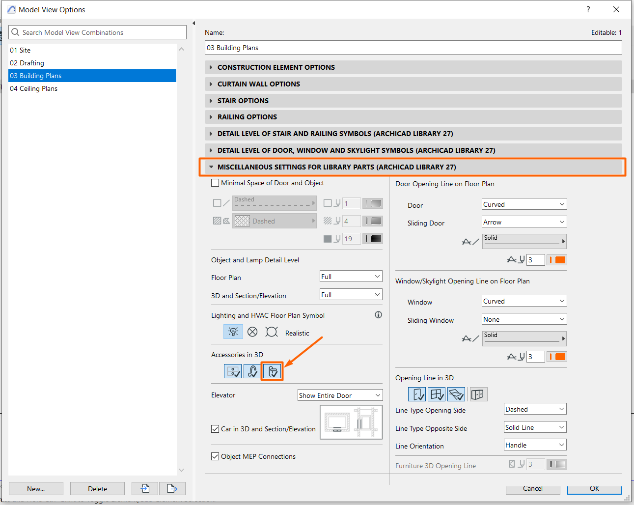Expand Detail Level of Stair and Railing Symbols
This screenshot has height=505, width=634.
click(413, 134)
